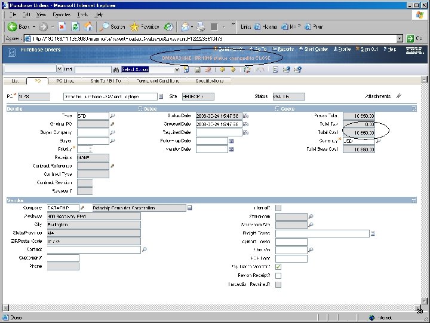Screen dimensions: 430x323
Task: Toggle the Pay on Receipt? checkbox
Action: [x=278, y=276]
